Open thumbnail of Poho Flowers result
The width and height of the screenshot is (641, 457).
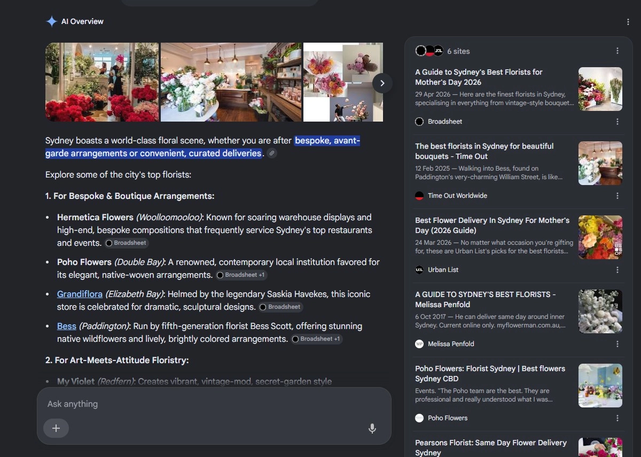[600, 386]
